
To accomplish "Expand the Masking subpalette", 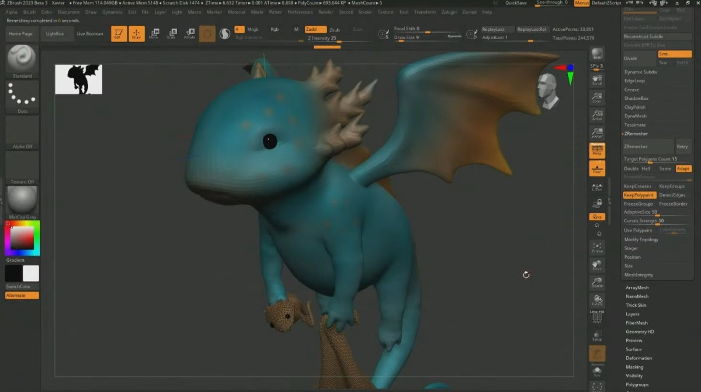I will pyautogui.click(x=634, y=367).
